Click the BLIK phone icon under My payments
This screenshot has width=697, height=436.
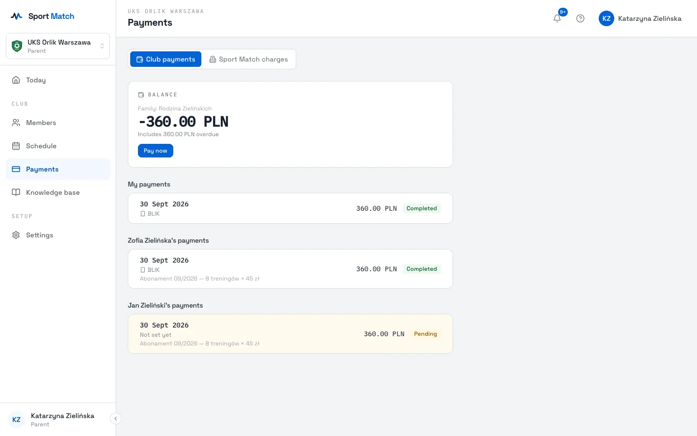[143, 214]
